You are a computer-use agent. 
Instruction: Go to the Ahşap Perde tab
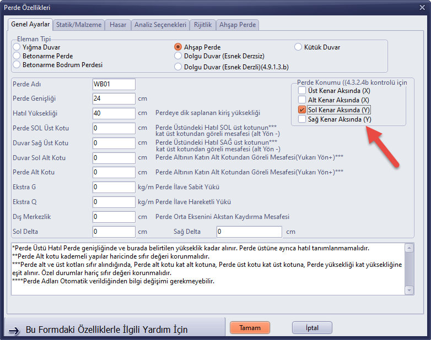(238, 25)
